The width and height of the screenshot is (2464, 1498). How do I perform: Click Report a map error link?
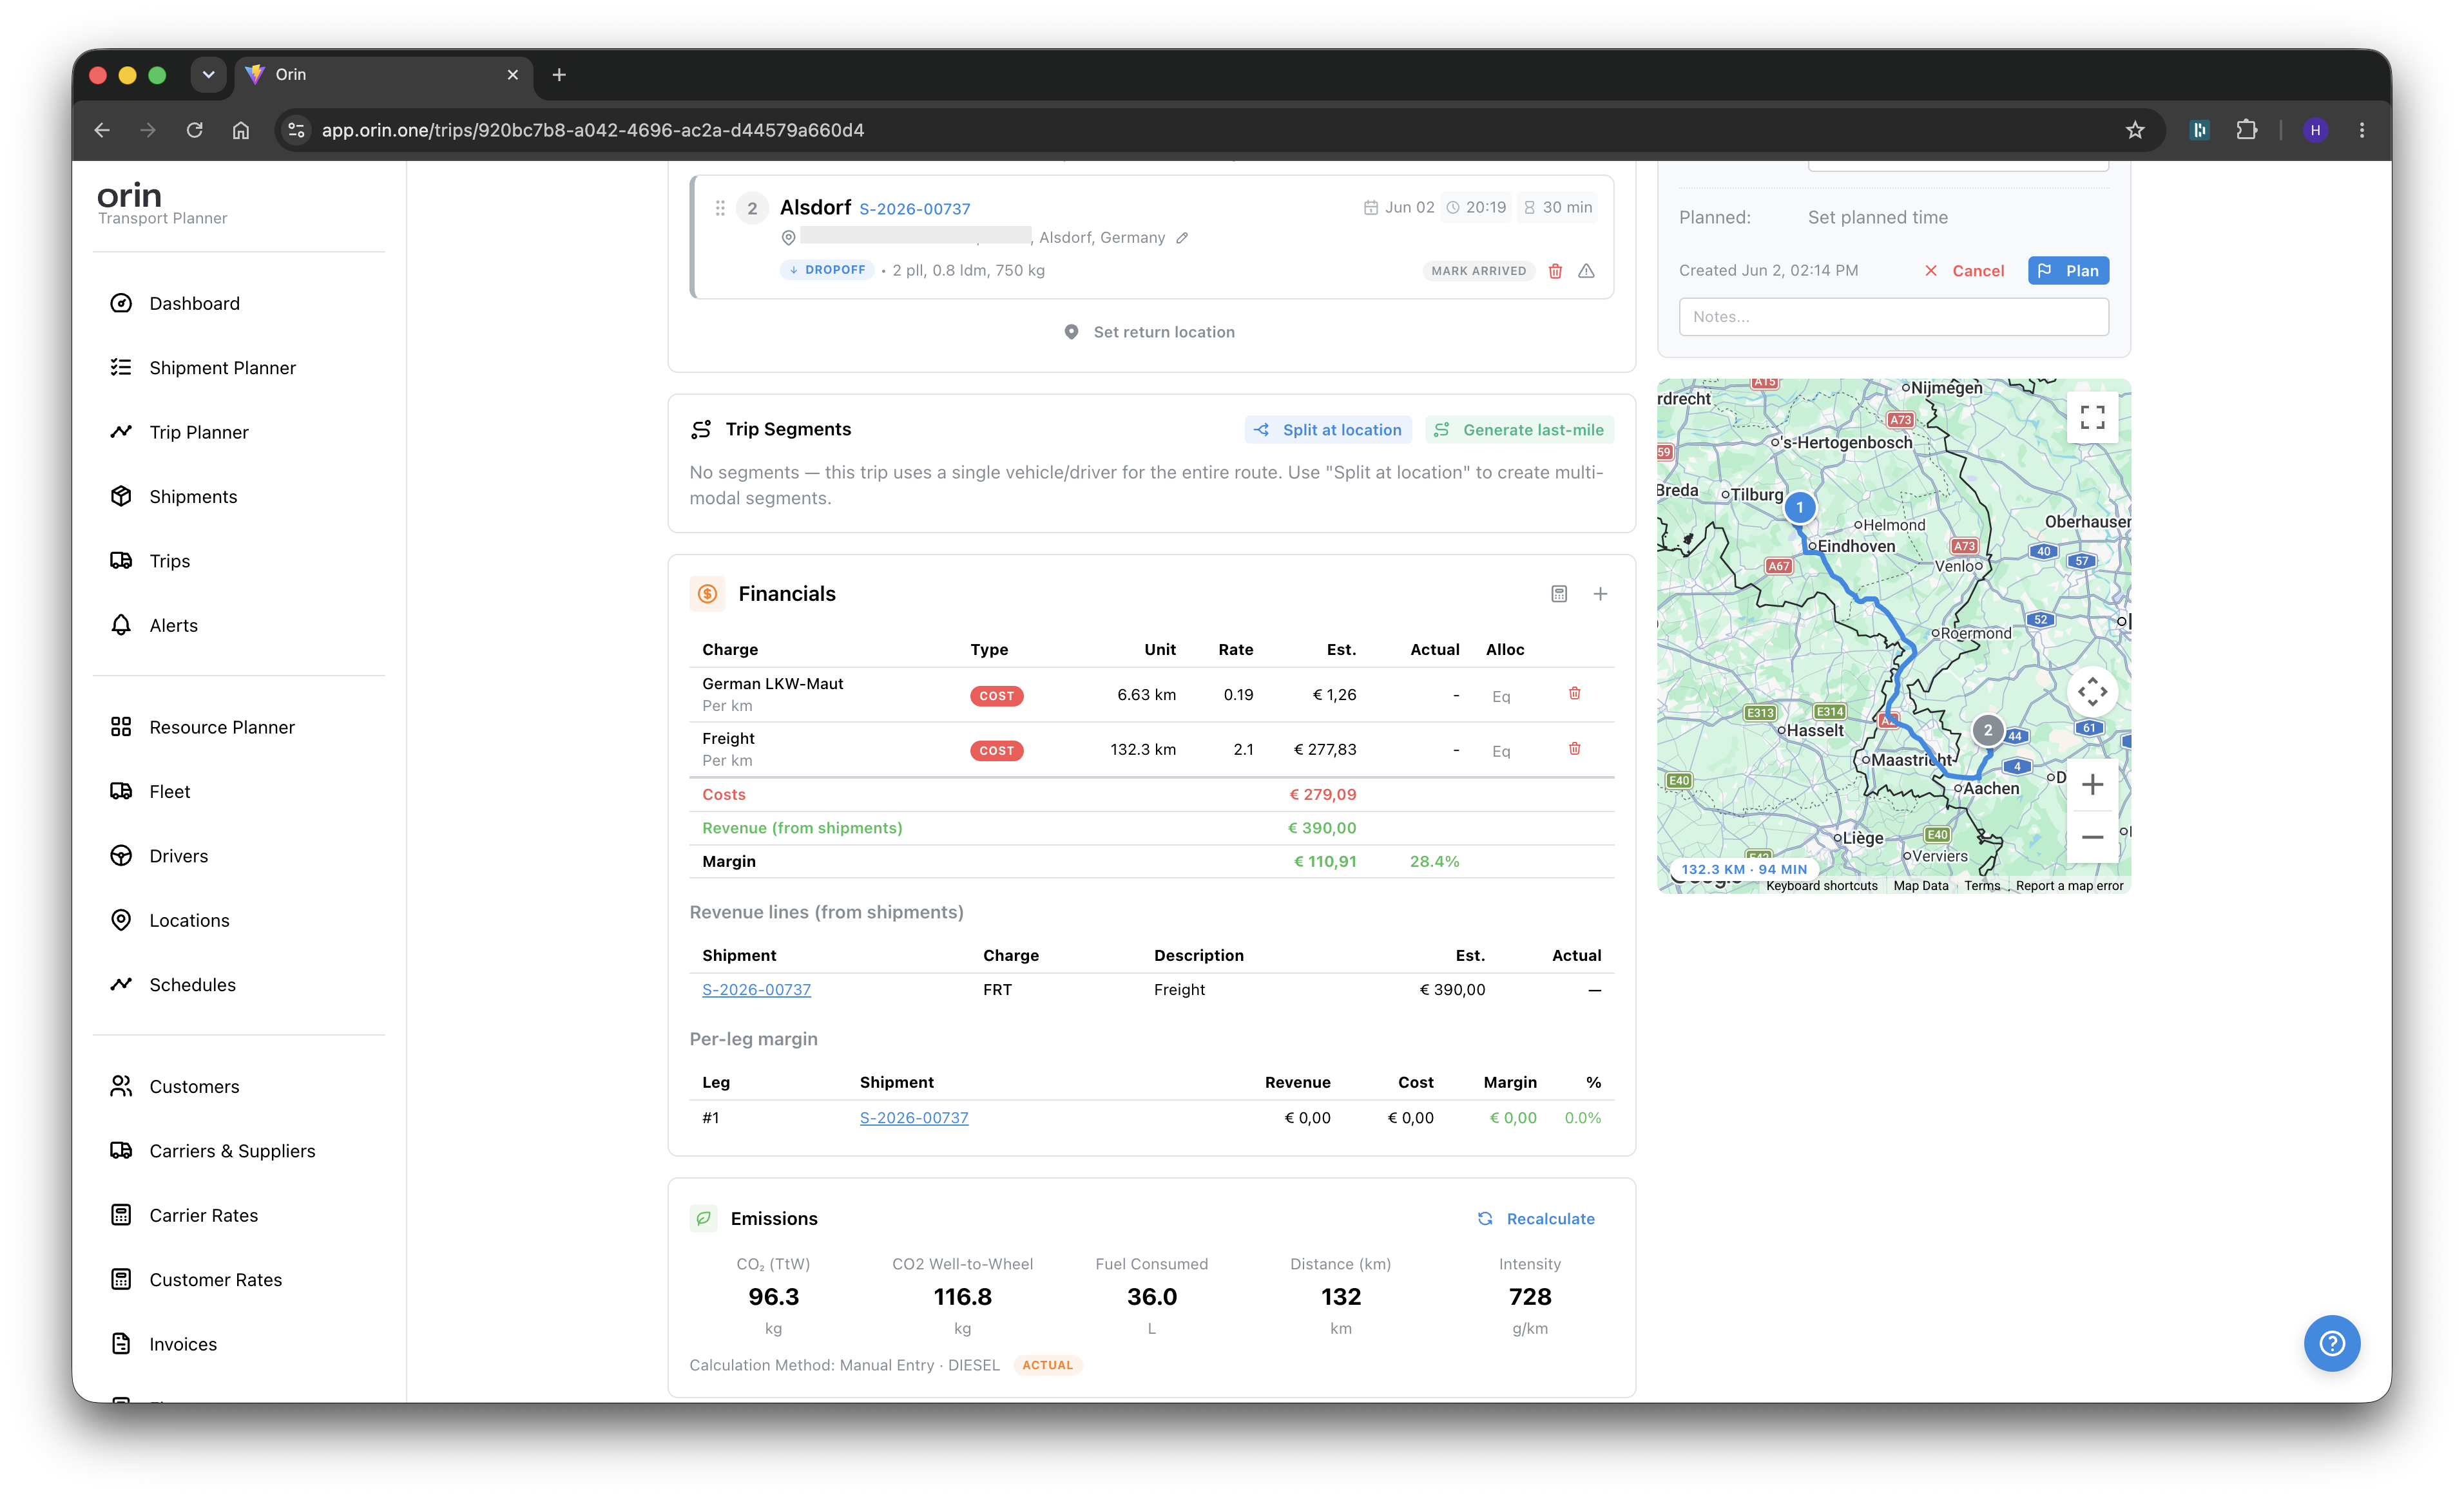(2069, 886)
